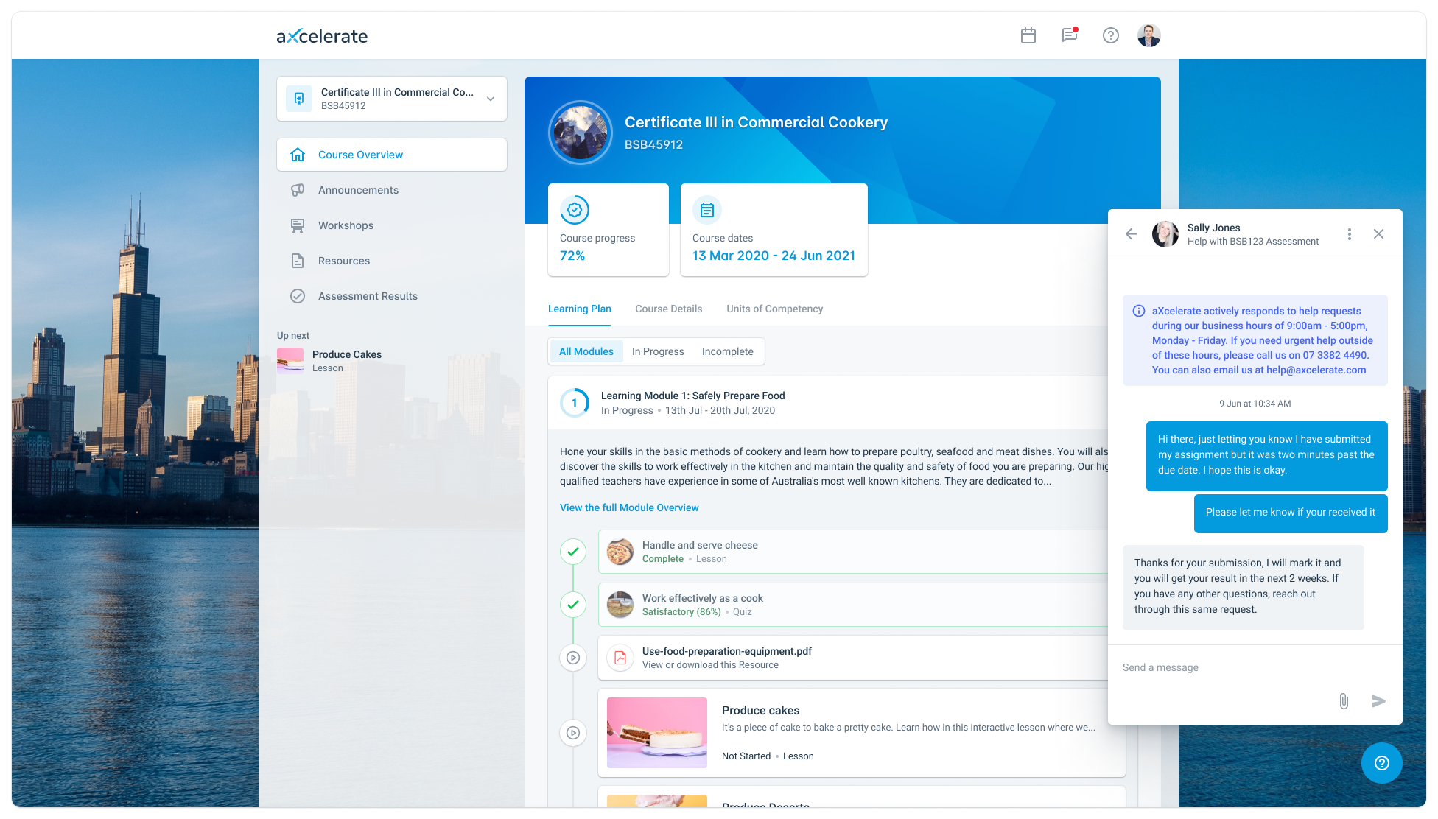The width and height of the screenshot is (1438, 819).
Task: Click the course dates calendar icon
Action: (x=707, y=210)
